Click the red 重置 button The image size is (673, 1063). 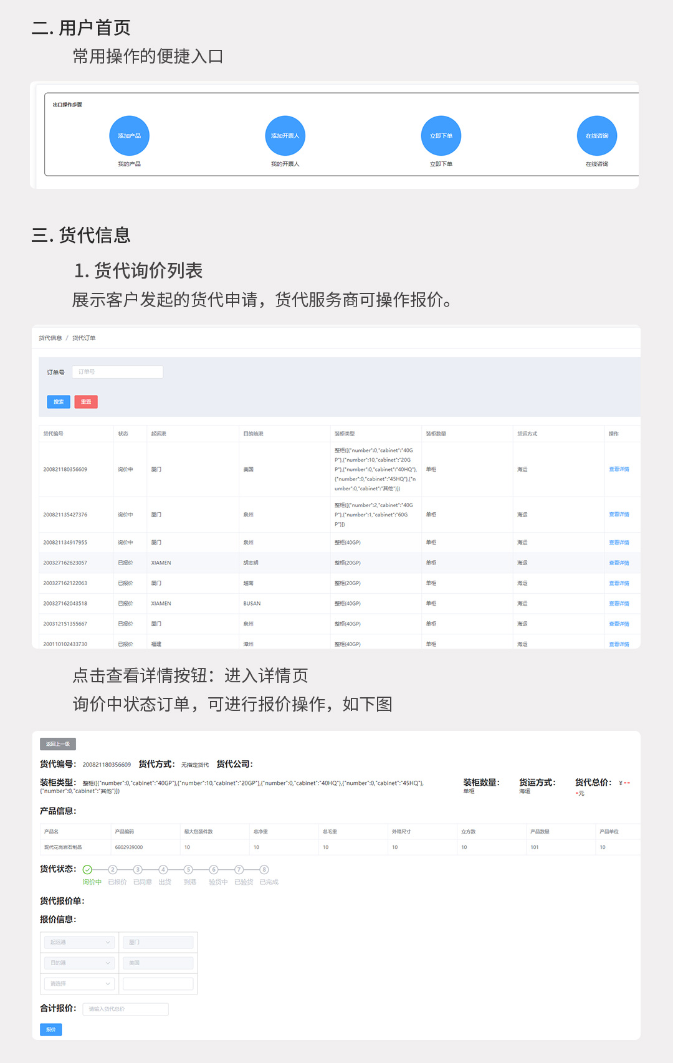point(86,402)
